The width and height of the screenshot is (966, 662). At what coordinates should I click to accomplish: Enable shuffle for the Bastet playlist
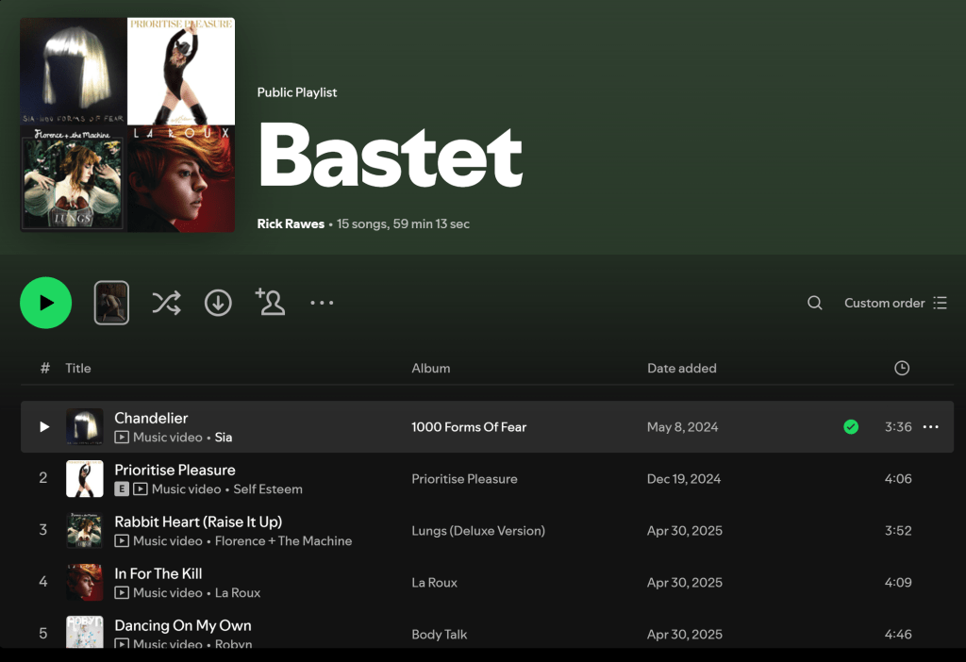tap(166, 303)
